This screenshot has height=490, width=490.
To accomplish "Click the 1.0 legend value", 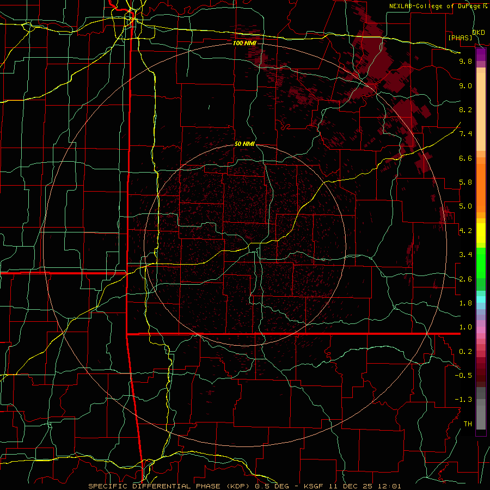I will (465, 327).
